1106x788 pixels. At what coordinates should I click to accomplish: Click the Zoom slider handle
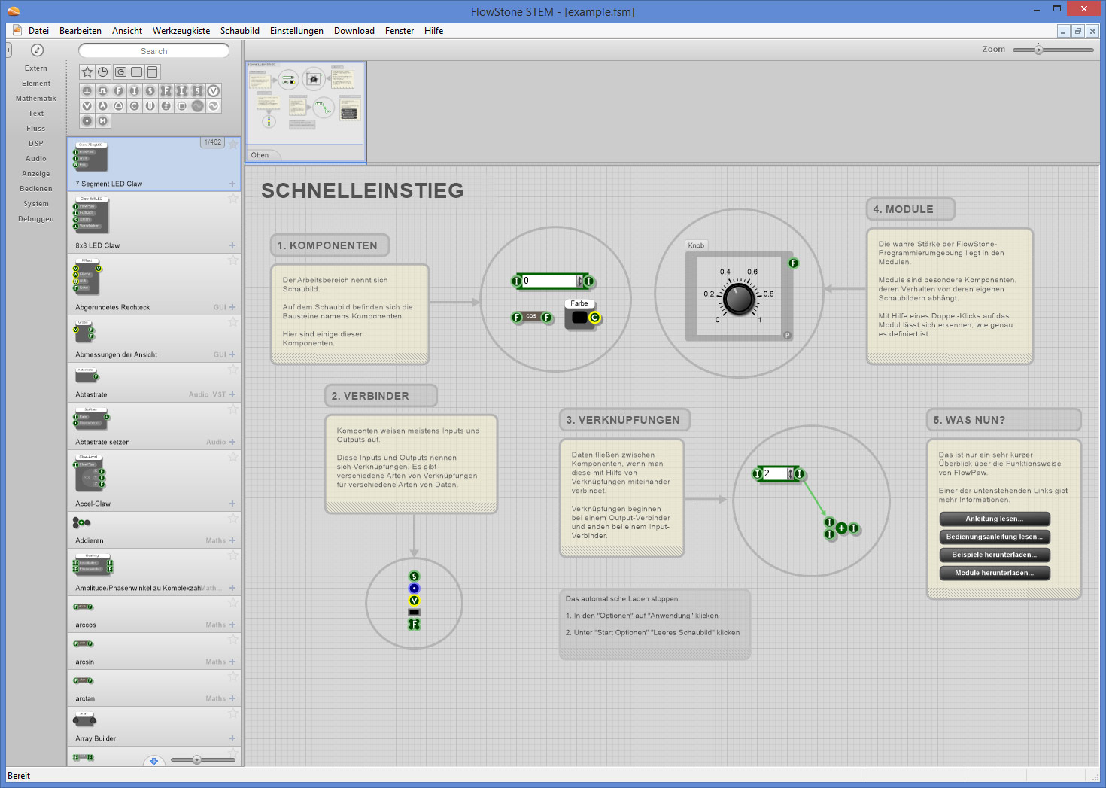click(x=1038, y=50)
